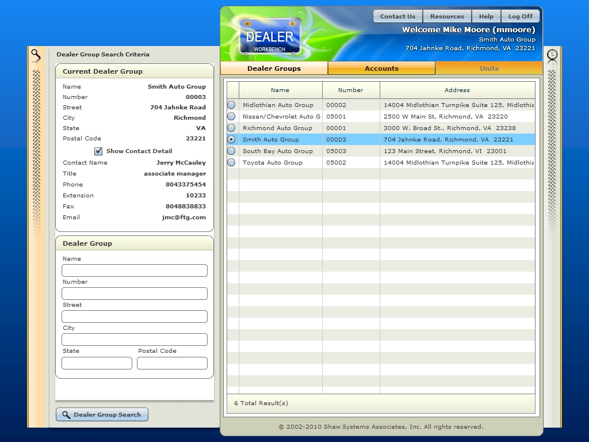
Task: Click the number cell 05002
Action: tap(336, 163)
